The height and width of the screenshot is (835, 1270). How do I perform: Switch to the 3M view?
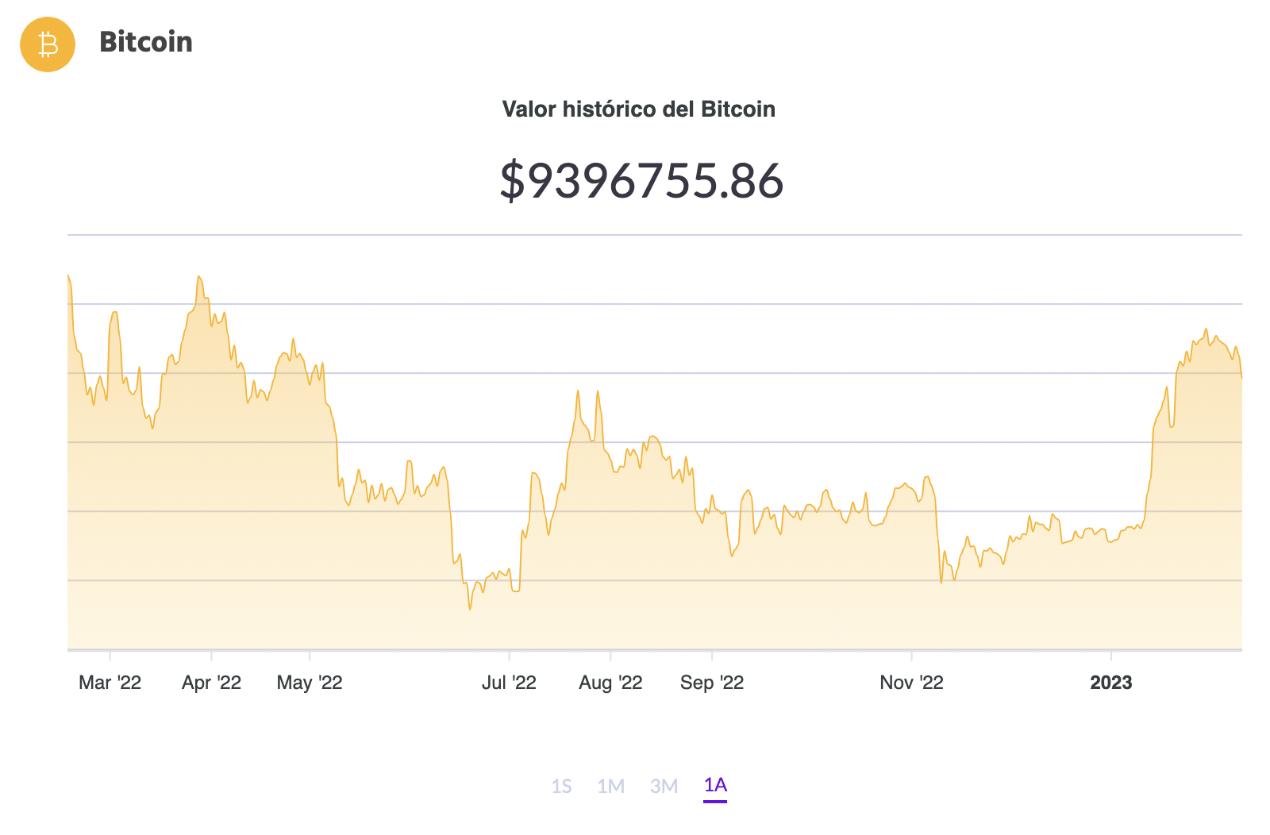(664, 785)
